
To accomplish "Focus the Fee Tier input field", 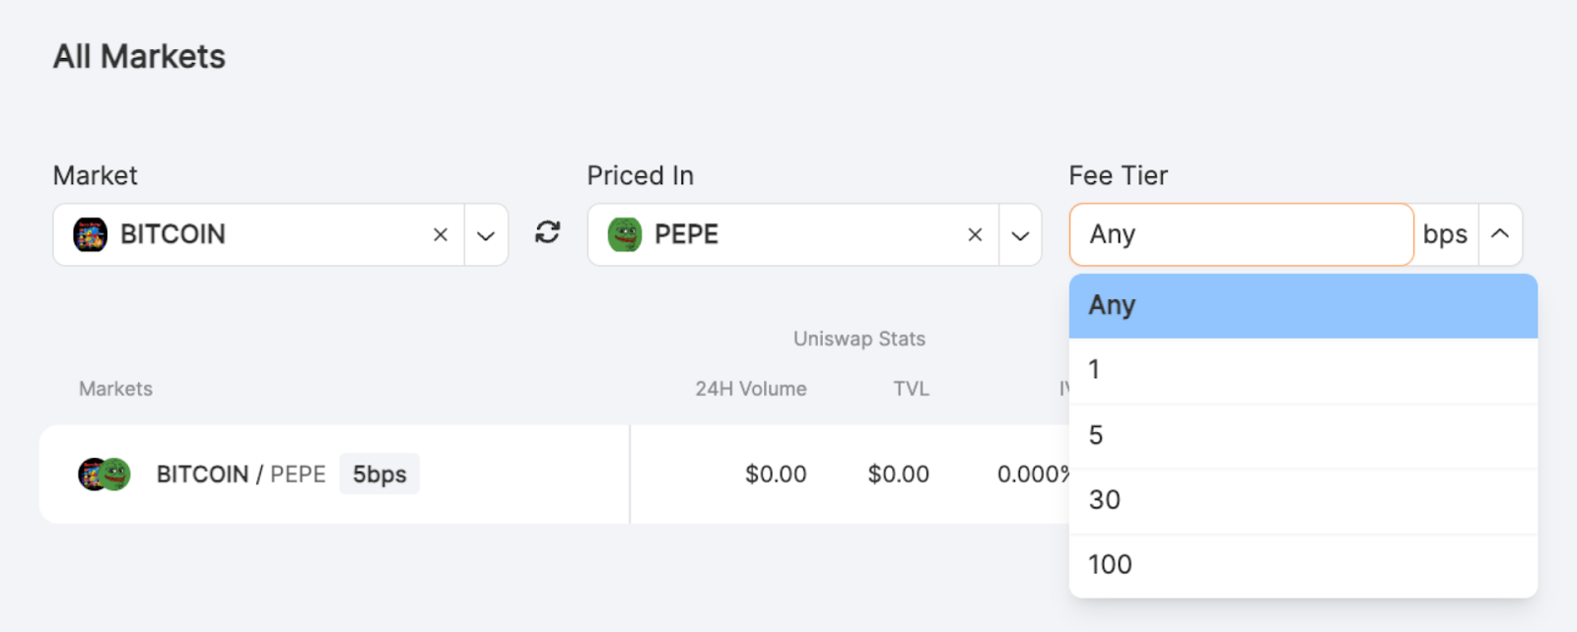I will (x=1241, y=234).
